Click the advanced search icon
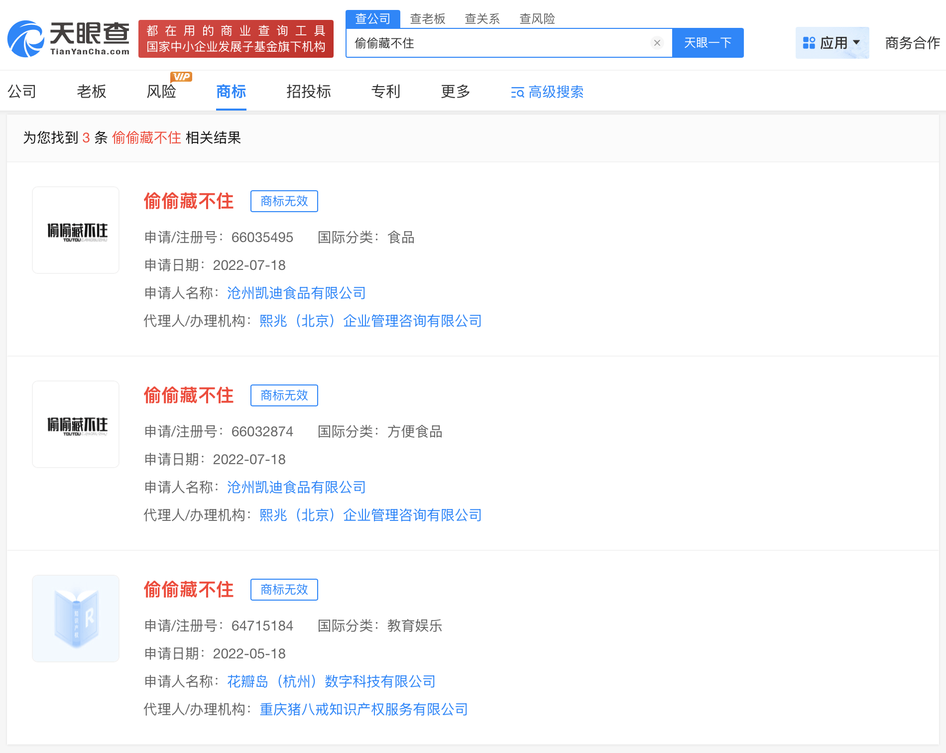The width and height of the screenshot is (946, 753). [517, 92]
